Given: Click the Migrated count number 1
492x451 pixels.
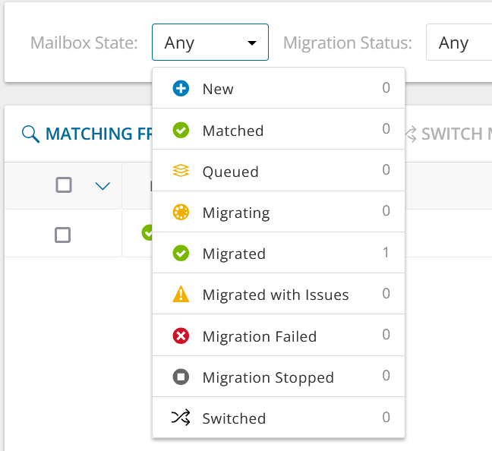Looking at the screenshot, I should coord(386,253).
